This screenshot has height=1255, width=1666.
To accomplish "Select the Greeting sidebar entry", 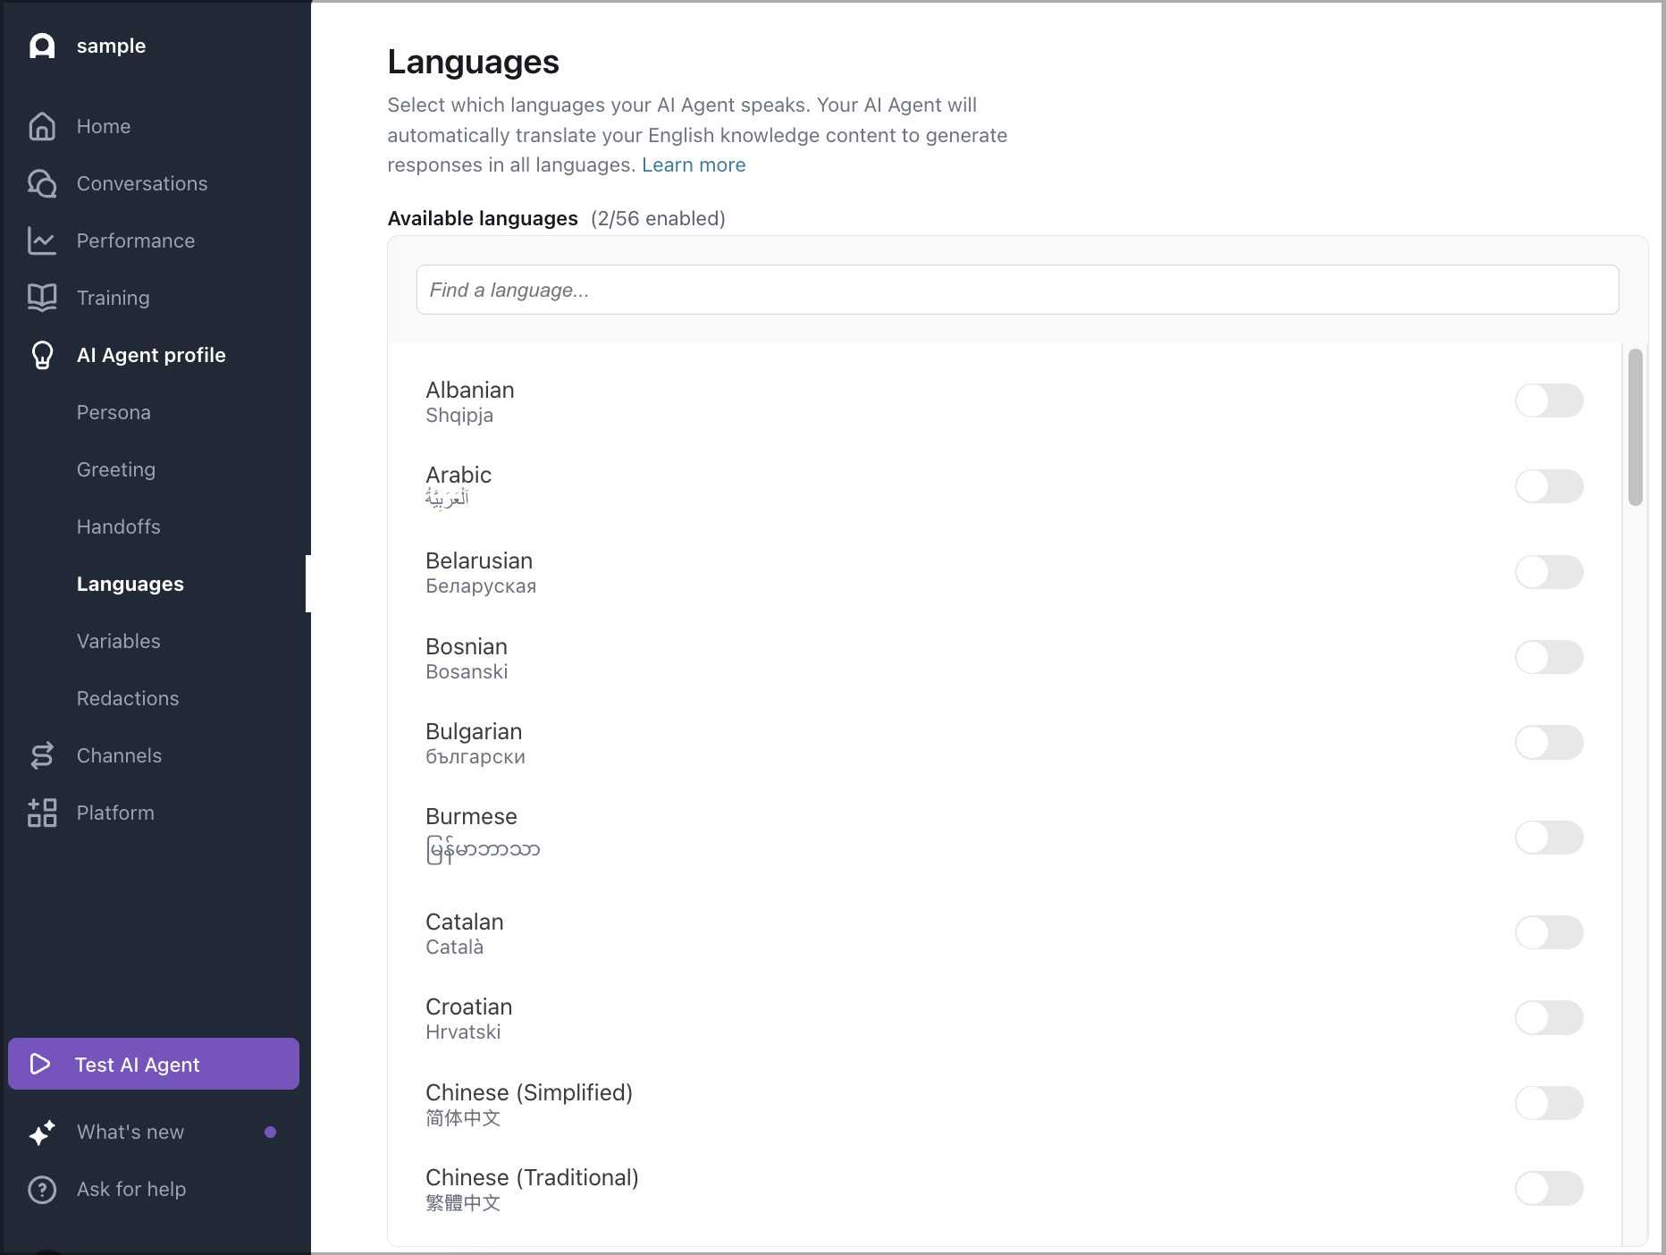I will click(115, 469).
